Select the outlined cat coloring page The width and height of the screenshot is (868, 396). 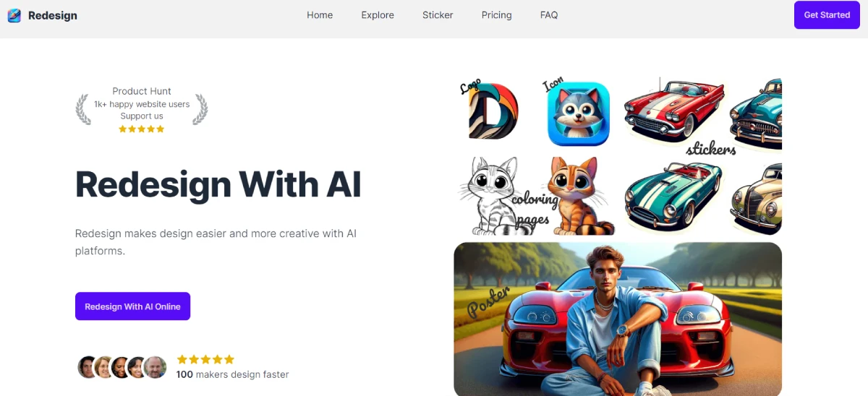coord(493,196)
